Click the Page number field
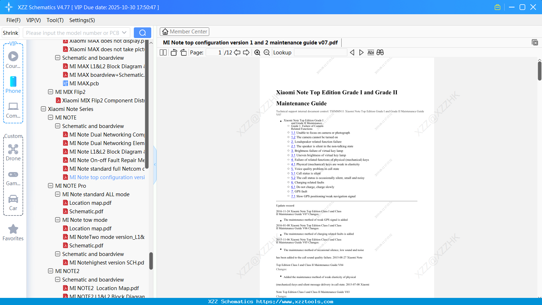Image resolution: width=542 pixels, height=305 pixels. 215,53
